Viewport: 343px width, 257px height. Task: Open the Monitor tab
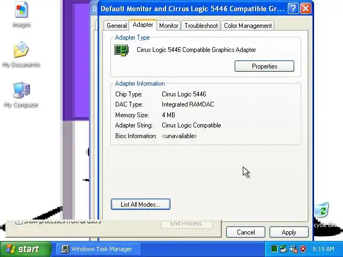168,26
